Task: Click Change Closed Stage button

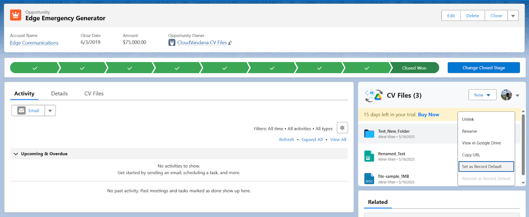Action: [484, 68]
